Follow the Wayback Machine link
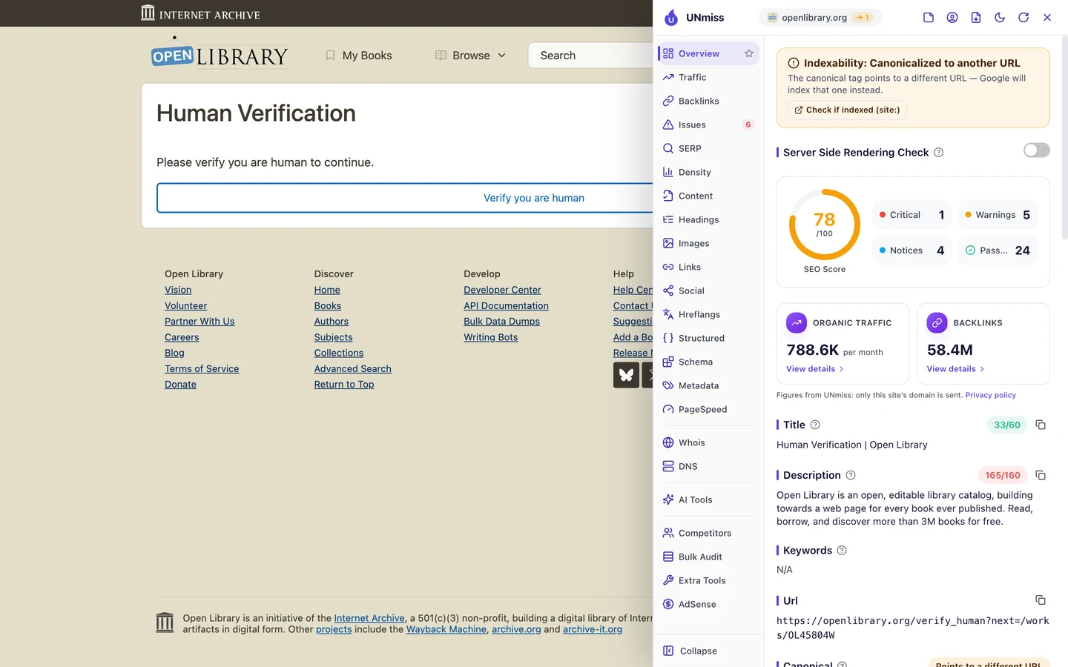The width and height of the screenshot is (1068, 667). 446,629
